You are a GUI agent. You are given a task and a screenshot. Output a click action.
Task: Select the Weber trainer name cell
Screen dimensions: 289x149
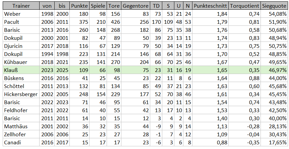click(x=21, y=14)
